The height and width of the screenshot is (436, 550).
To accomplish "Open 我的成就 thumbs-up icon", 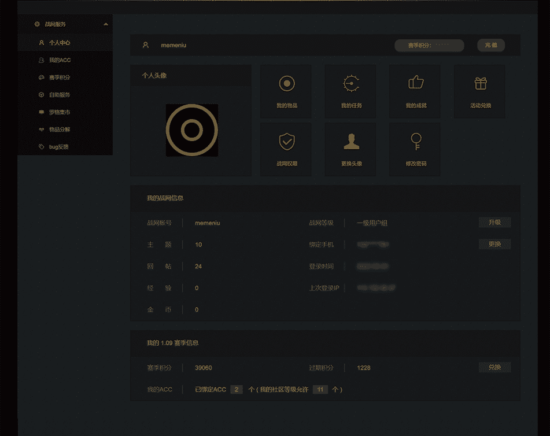I will pos(415,83).
